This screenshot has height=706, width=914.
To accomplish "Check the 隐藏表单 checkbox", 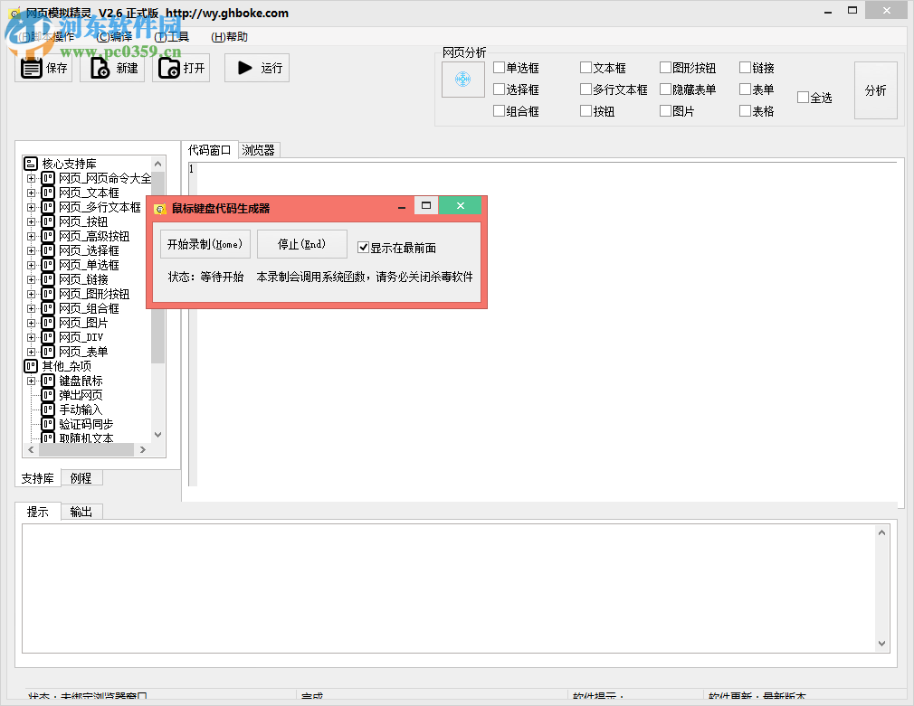I will [x=664, y=89].
